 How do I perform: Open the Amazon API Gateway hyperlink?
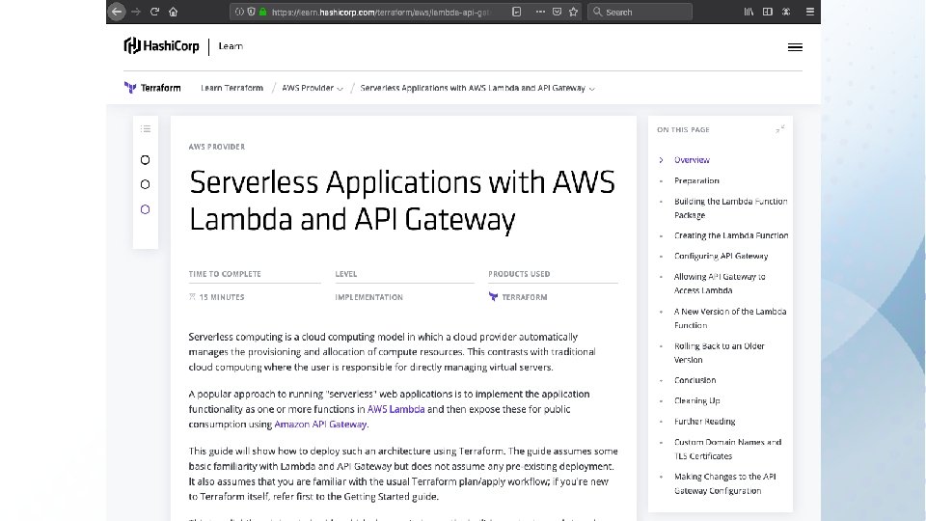pos(320,425)
